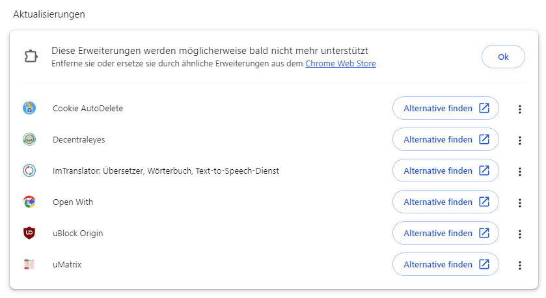Click the puzzle piece extension icon

[31, 57]
